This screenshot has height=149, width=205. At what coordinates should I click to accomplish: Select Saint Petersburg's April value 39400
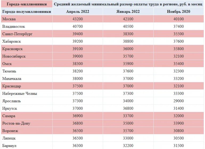click(x=78, y=34)
